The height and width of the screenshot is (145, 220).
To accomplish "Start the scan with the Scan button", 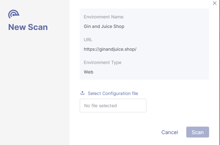I will [x=198, y=132].
